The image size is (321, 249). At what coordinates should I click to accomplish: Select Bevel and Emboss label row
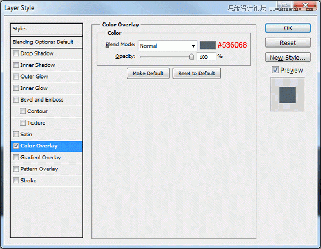click(x=47, y=100)
